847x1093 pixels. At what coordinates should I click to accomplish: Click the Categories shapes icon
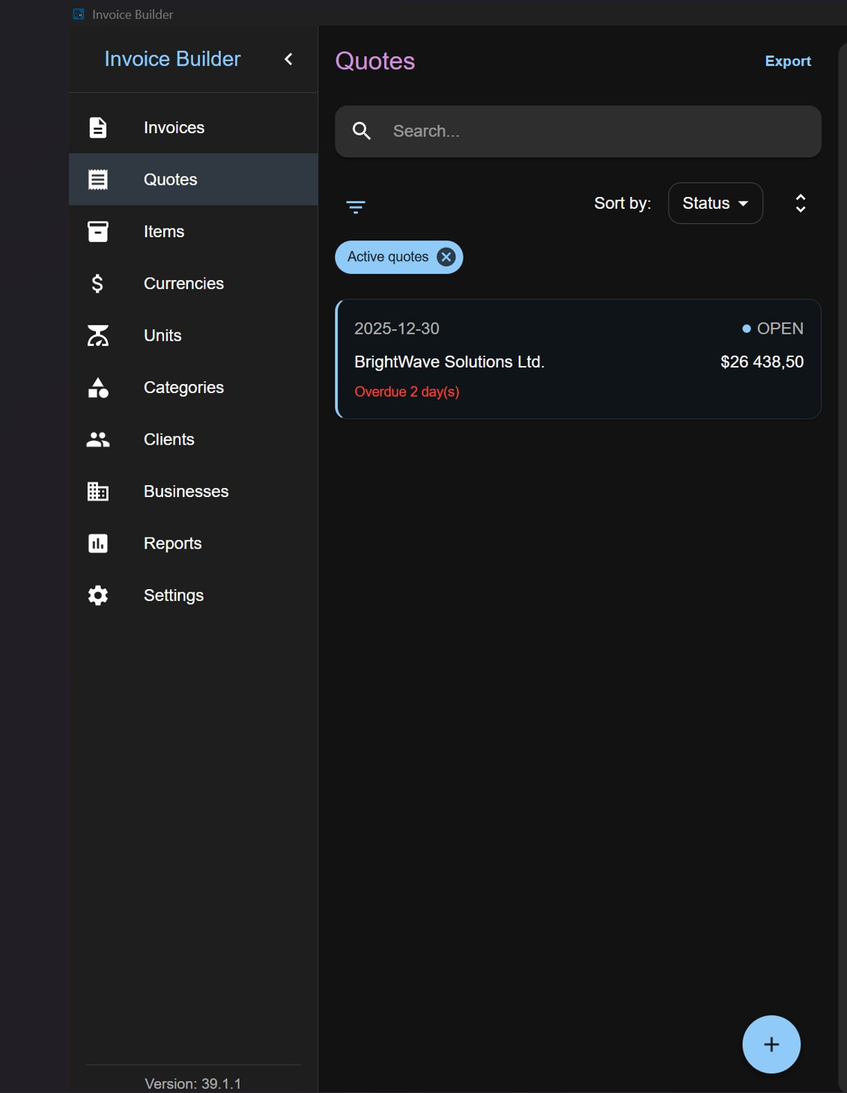coord(98,388)
